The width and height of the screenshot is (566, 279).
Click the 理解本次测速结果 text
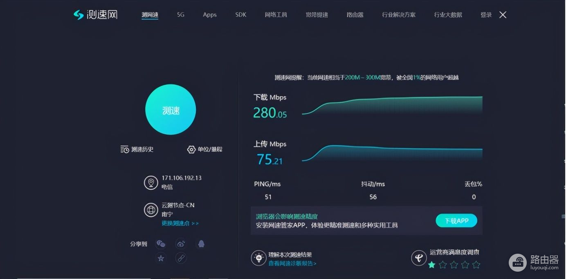290,255
